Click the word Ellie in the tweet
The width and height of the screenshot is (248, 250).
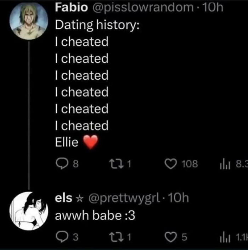67,142
